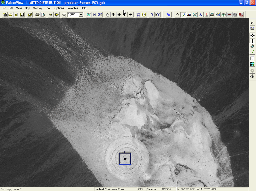Open the Favorites menu
The height and width of the screenshot is (192, 256).
[72, 8]
